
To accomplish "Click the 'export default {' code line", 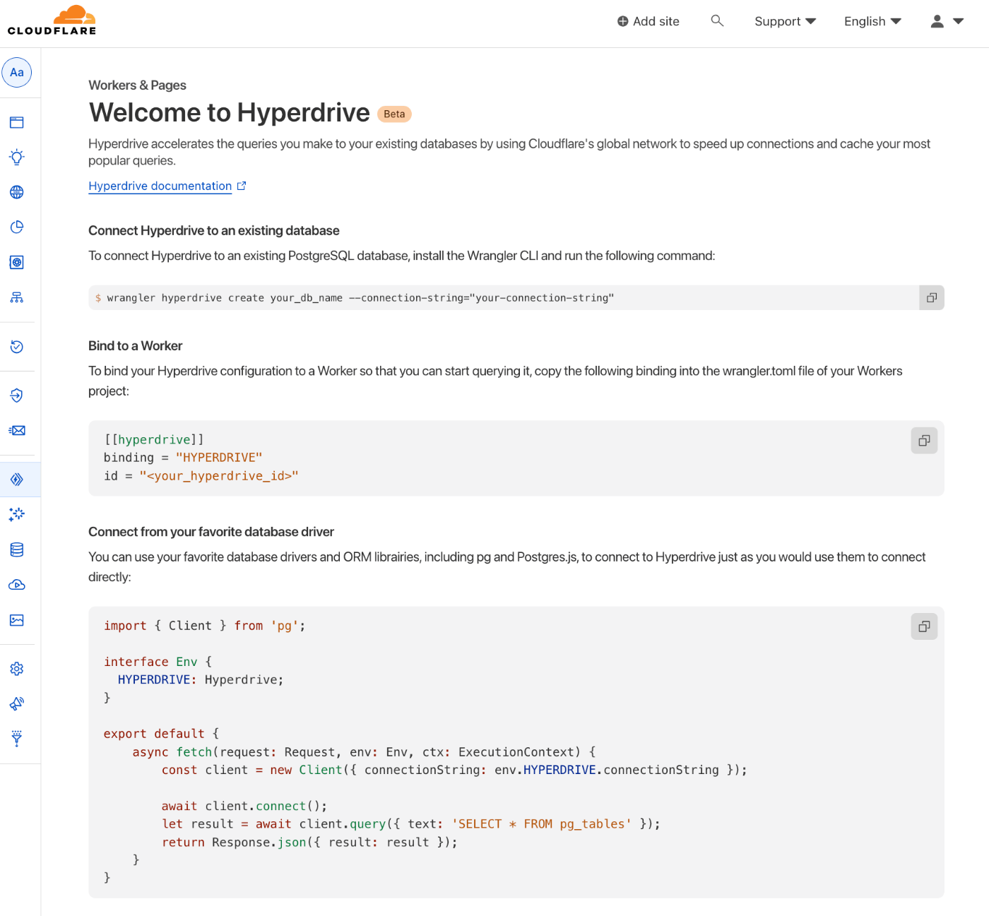I will (161, 734).
